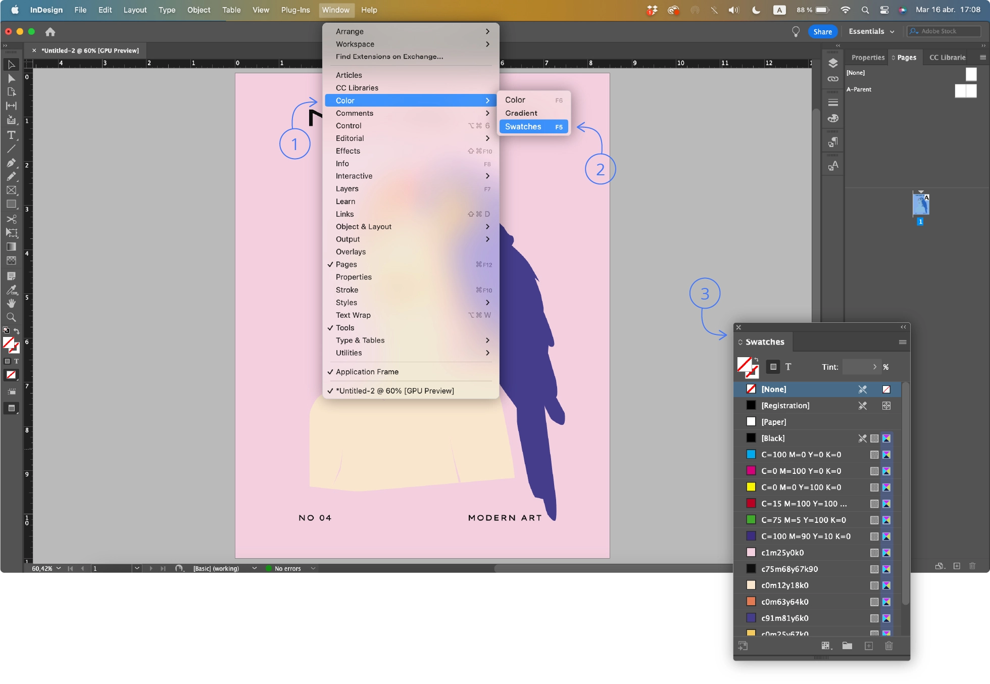Select the Content Collector tool
The image size is (990, 684).
click(11, 120)
